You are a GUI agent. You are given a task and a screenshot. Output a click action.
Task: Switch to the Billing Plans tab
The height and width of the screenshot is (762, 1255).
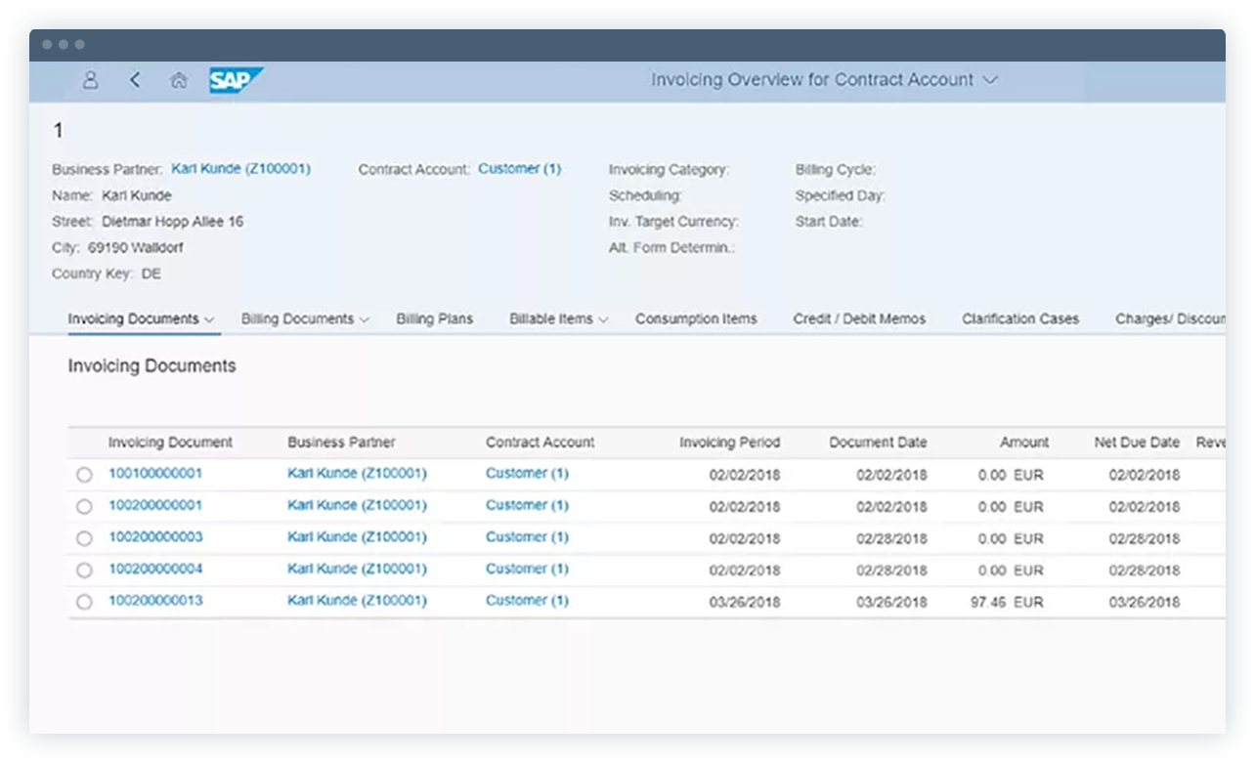(434, 318)
